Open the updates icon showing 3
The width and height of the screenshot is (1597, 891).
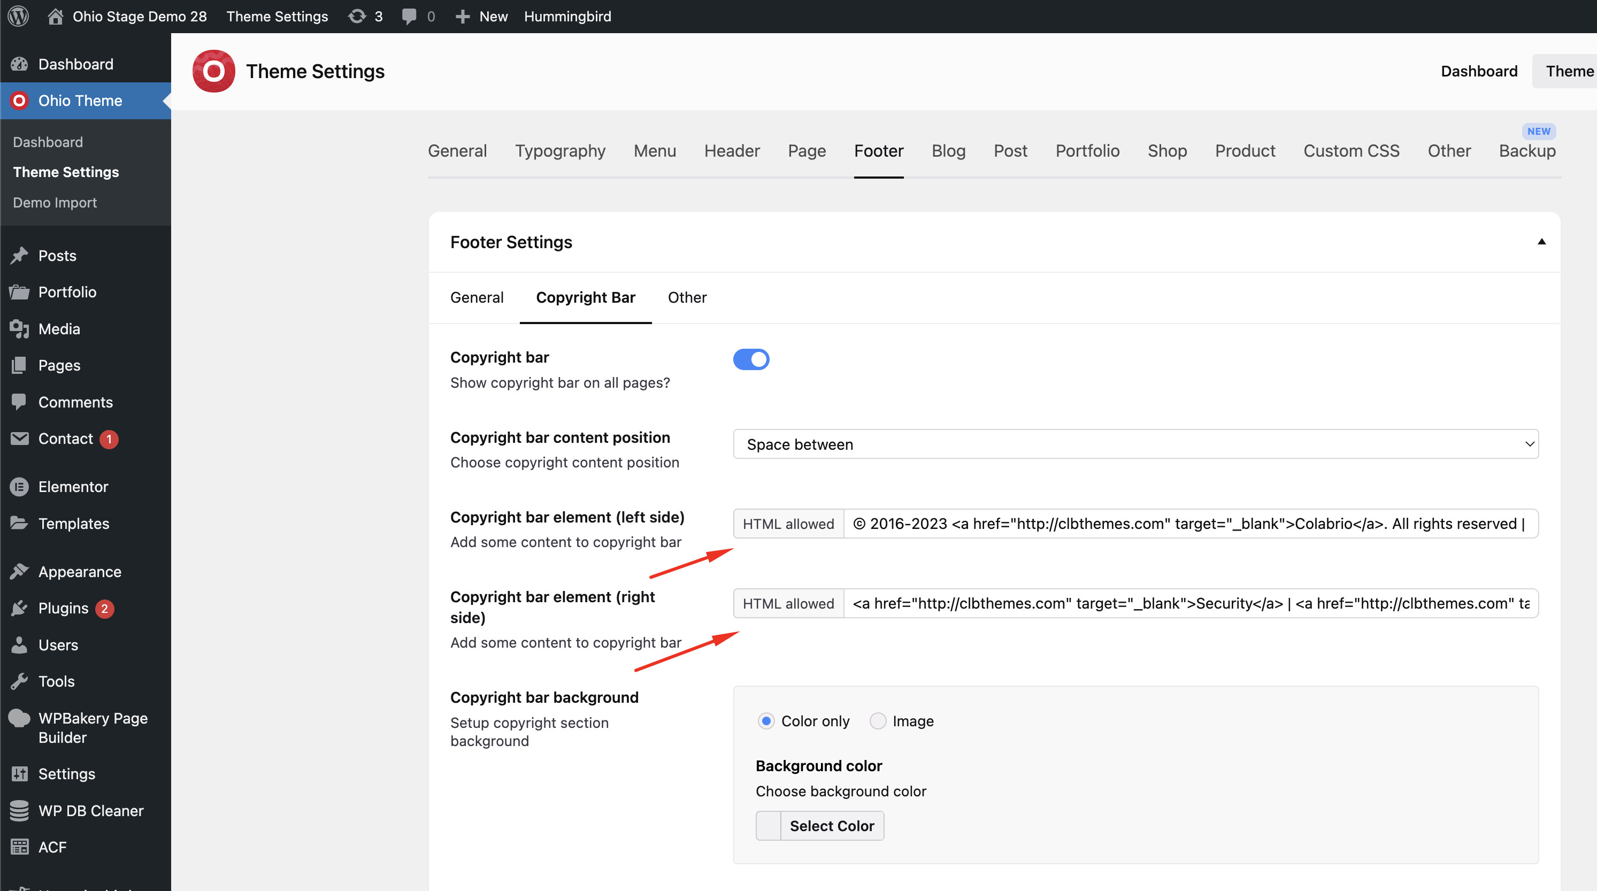pyautogui.click(x=357, y=16)
